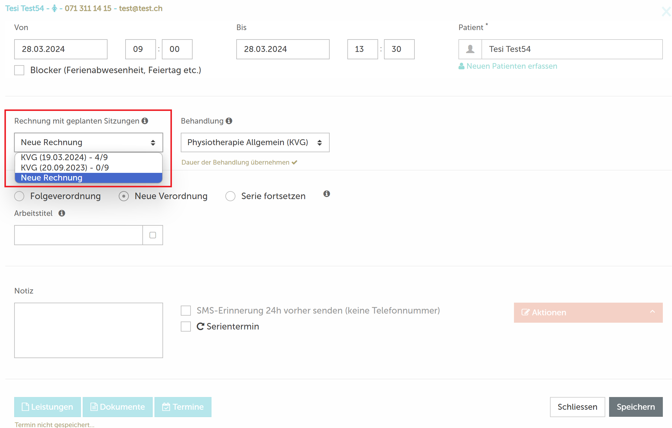672x428 pixels.
Task: Click the info icon after Serie fortsetzen
Action: click(x=326, y=194)
